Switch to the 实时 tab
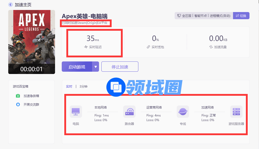This screenshot has width=259, height=149. [x=69, y=87]
